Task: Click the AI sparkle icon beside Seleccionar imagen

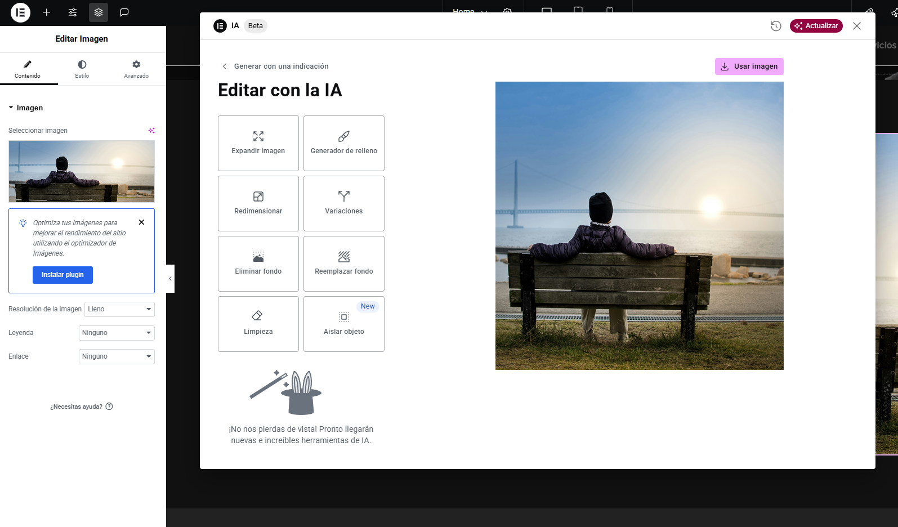Action: 151,131
